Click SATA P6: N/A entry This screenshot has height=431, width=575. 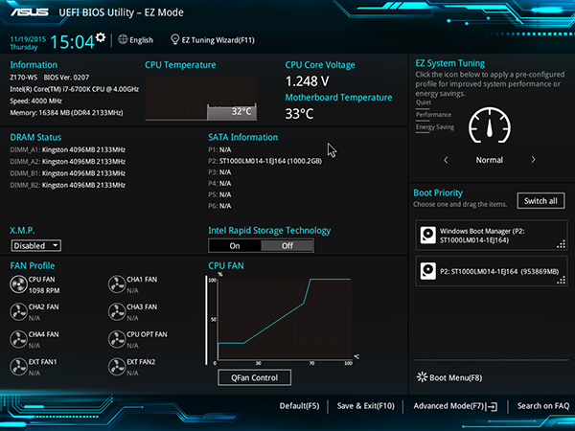(219, 206)
